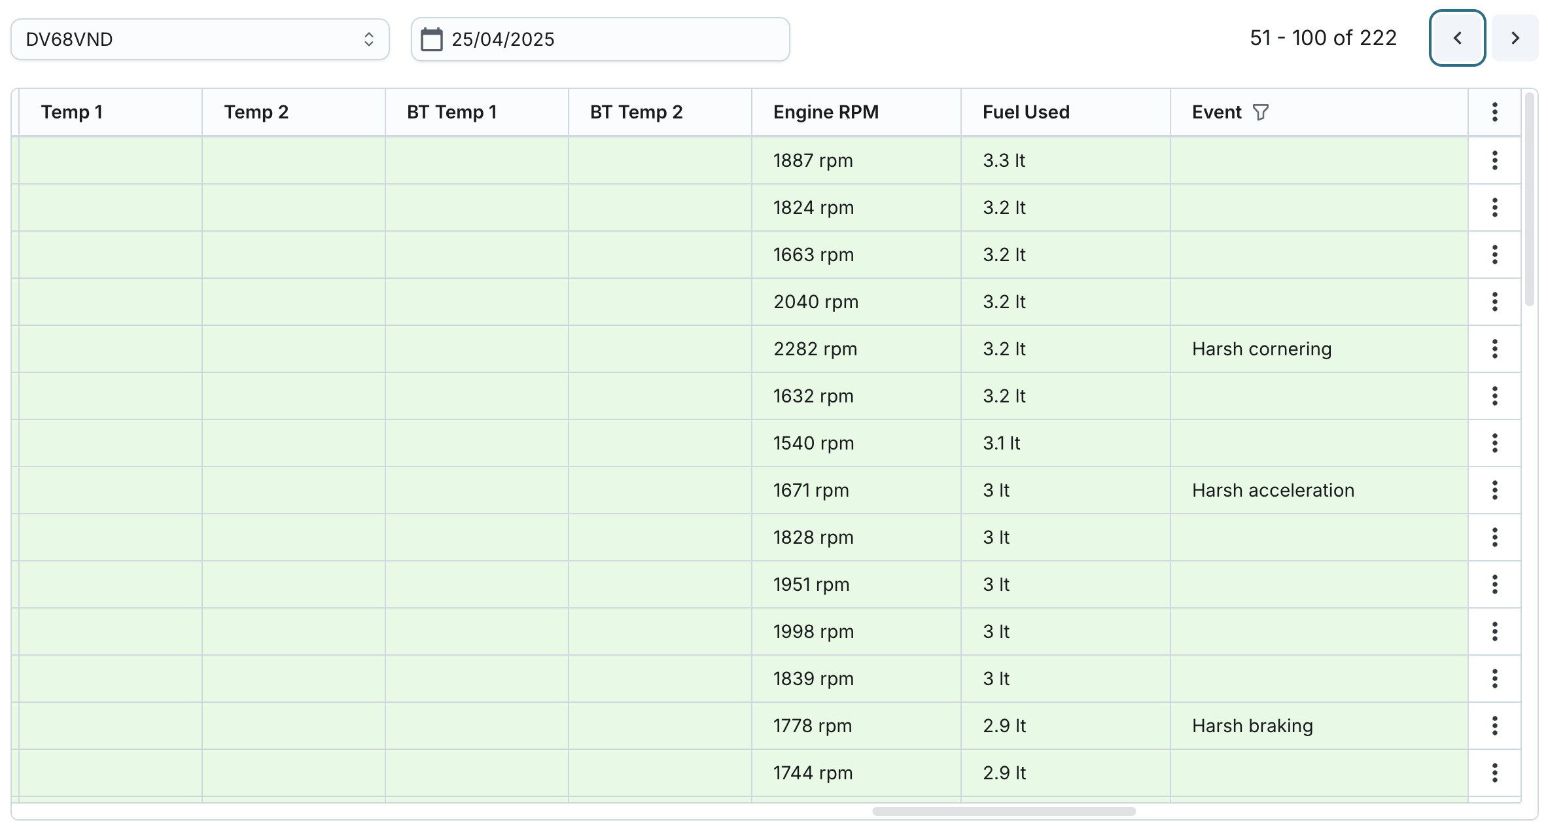This screenshot has height=831, width=1548.
Task: Click the Engine RPM column header
Action: click(x=826, y=113)
